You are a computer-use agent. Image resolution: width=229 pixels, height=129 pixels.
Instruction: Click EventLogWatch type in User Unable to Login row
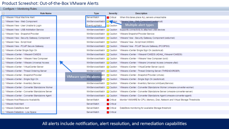coord(94,26)
